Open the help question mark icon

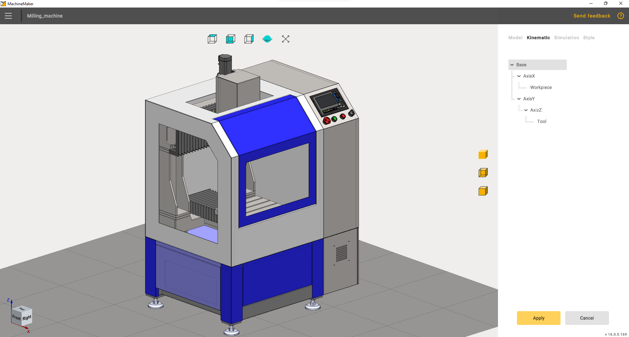click(x=620, y=16)
